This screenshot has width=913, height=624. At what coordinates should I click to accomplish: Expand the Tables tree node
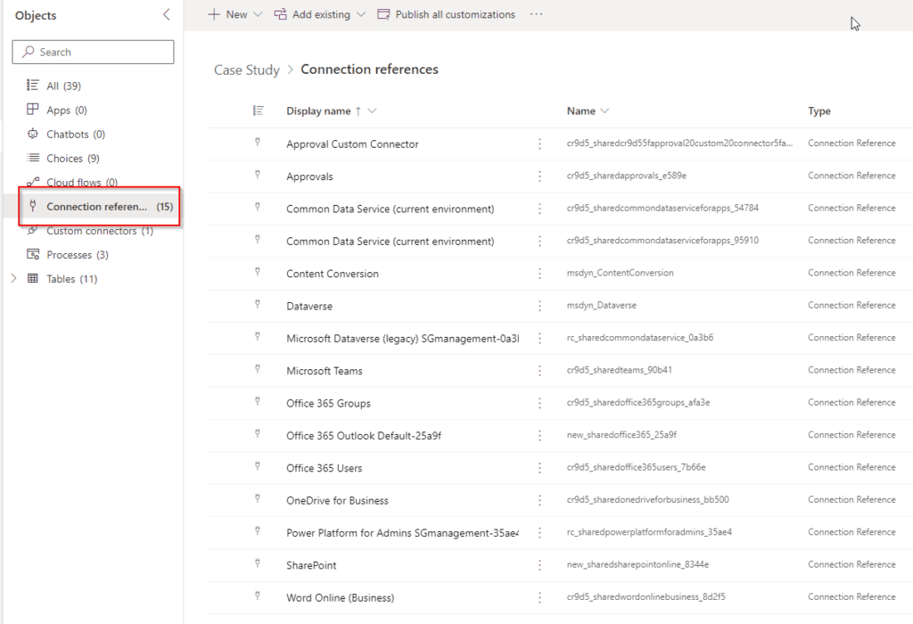[x=14, y=278]
